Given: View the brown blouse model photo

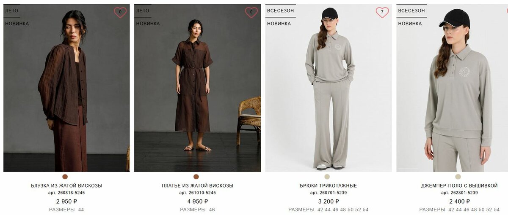Looking at the screenshot, I should [x=66, y=88].
